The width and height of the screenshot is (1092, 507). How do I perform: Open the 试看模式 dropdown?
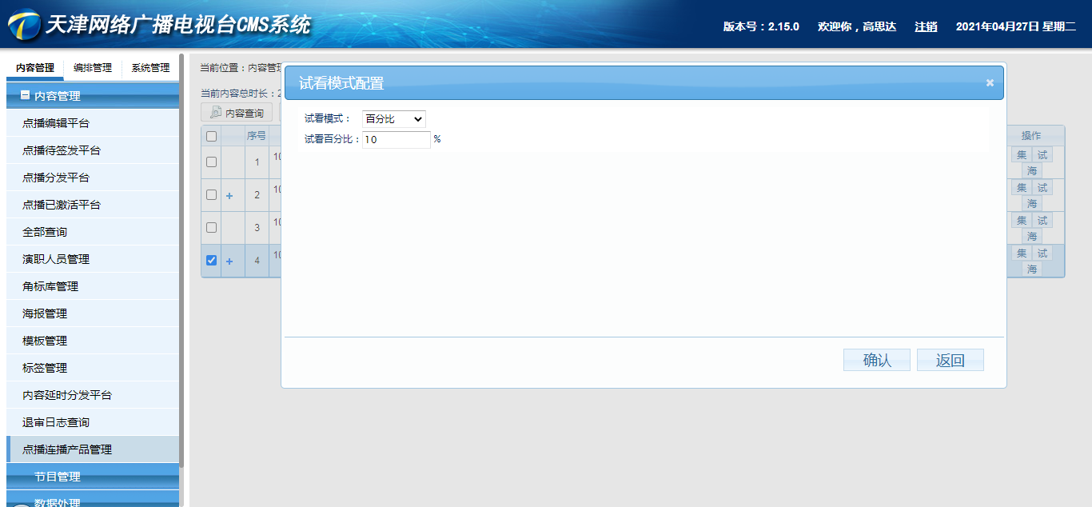394,118
